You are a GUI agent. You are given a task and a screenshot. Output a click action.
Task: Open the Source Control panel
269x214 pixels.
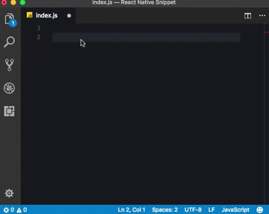(10, 65)
